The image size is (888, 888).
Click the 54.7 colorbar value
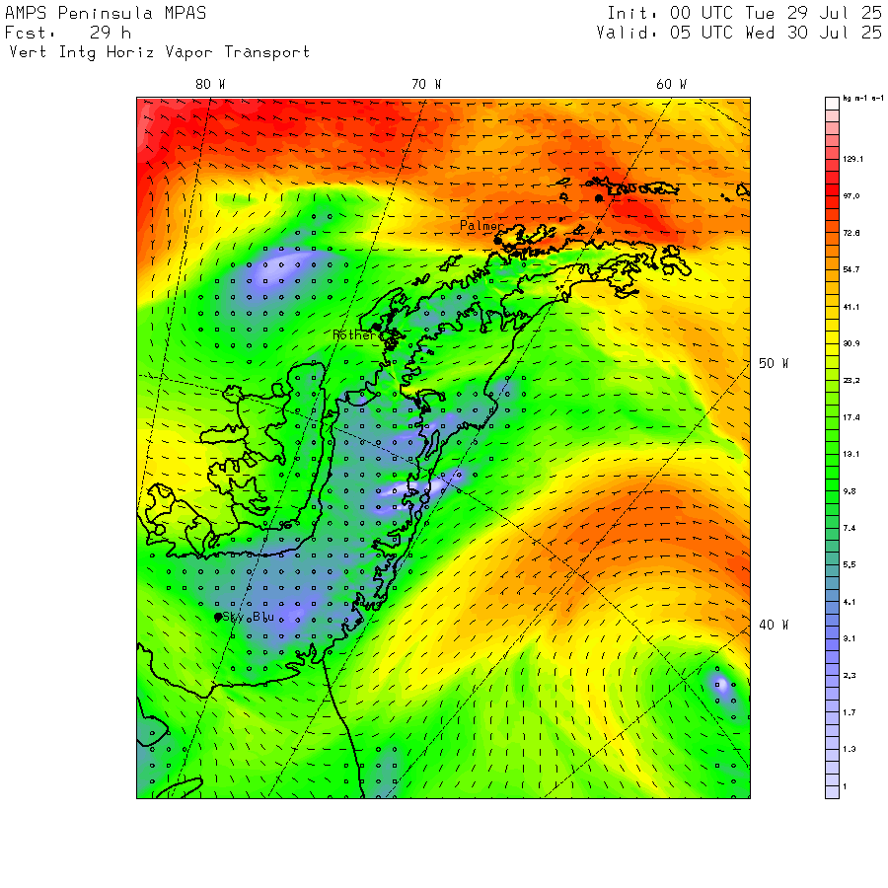(851, 269)
